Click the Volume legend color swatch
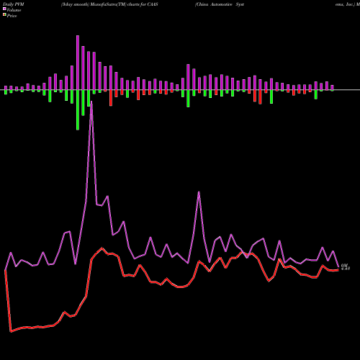Viewport: 360px width, 360px height. (4, 9)
